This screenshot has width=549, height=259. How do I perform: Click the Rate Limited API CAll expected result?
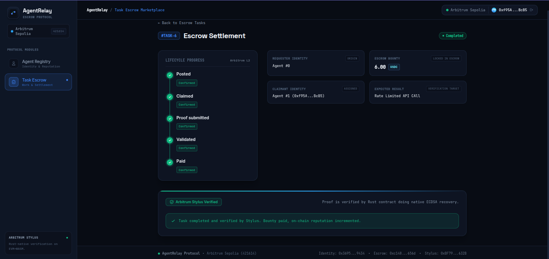[397, 96]
